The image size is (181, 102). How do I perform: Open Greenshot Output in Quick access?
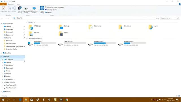point(11,49)
